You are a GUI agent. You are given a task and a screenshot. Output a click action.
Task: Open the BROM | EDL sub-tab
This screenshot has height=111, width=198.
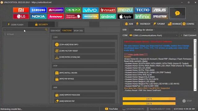(78, 31)
